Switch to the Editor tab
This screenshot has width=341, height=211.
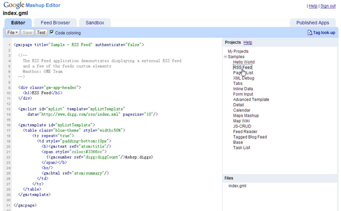pos(18,23)
